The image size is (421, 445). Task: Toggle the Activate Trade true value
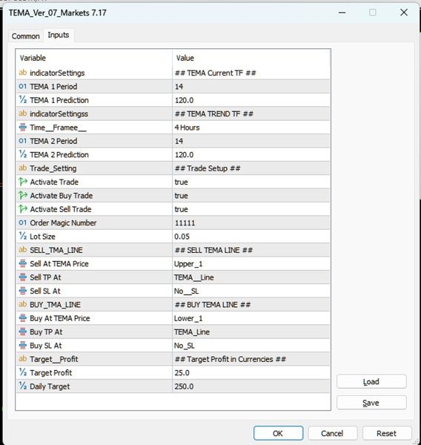(x=251, y=182)
